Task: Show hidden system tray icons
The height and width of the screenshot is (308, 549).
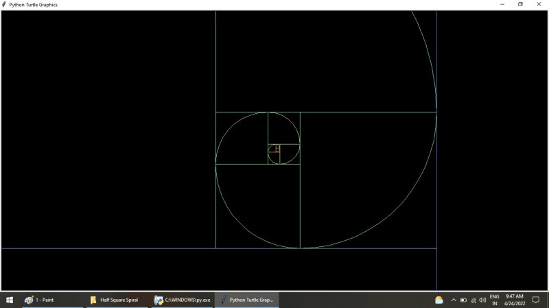Action: [x=454, y=300]
